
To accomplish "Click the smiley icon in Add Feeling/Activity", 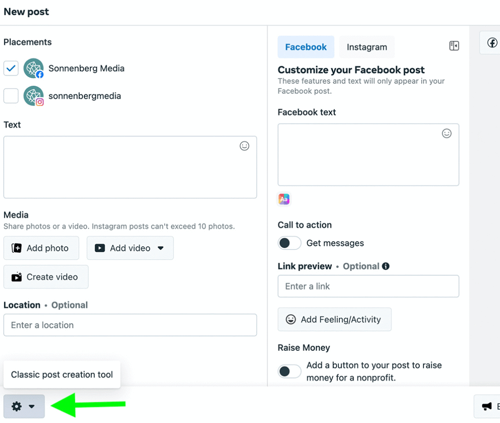I will 290,319.
